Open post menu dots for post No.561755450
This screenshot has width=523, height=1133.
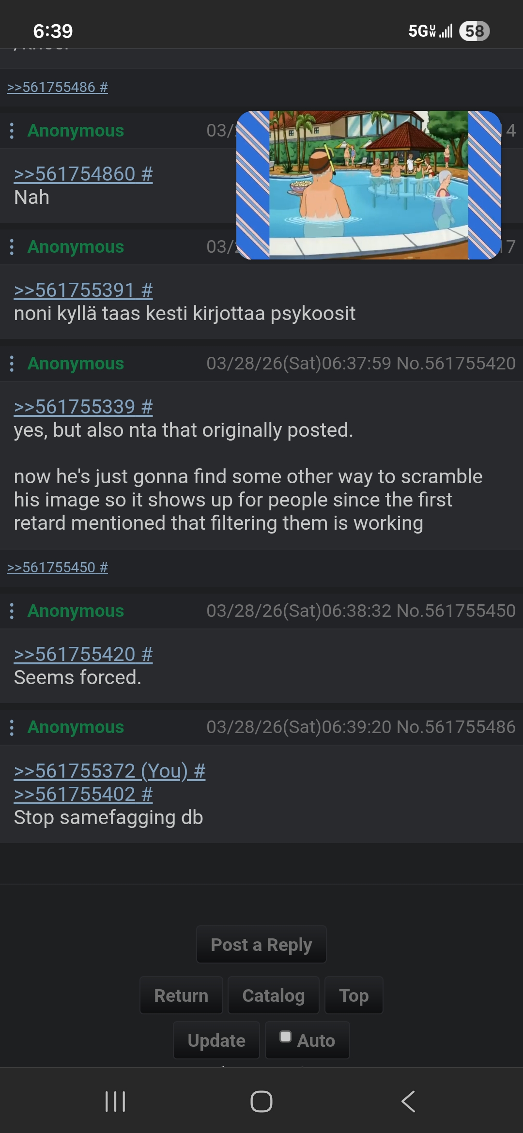click(x=12, y=611)
